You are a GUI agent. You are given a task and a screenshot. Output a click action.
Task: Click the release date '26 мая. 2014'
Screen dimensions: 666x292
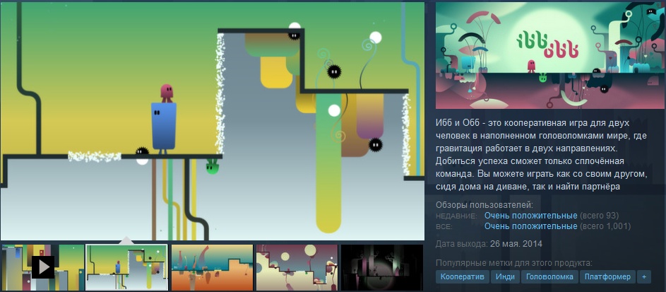tap(516, 244)
